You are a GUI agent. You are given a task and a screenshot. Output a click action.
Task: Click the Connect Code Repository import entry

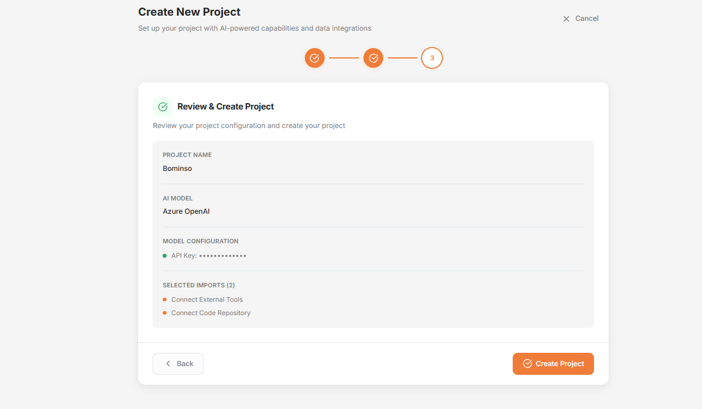click(211, 313)
